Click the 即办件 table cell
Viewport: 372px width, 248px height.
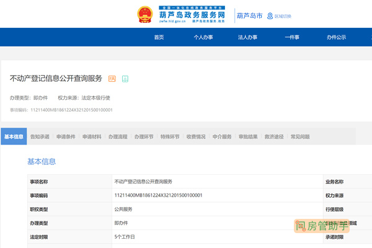point(121,223)
